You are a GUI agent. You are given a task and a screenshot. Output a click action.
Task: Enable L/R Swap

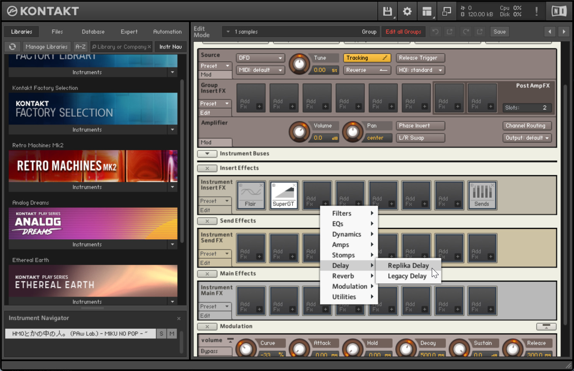420,138
